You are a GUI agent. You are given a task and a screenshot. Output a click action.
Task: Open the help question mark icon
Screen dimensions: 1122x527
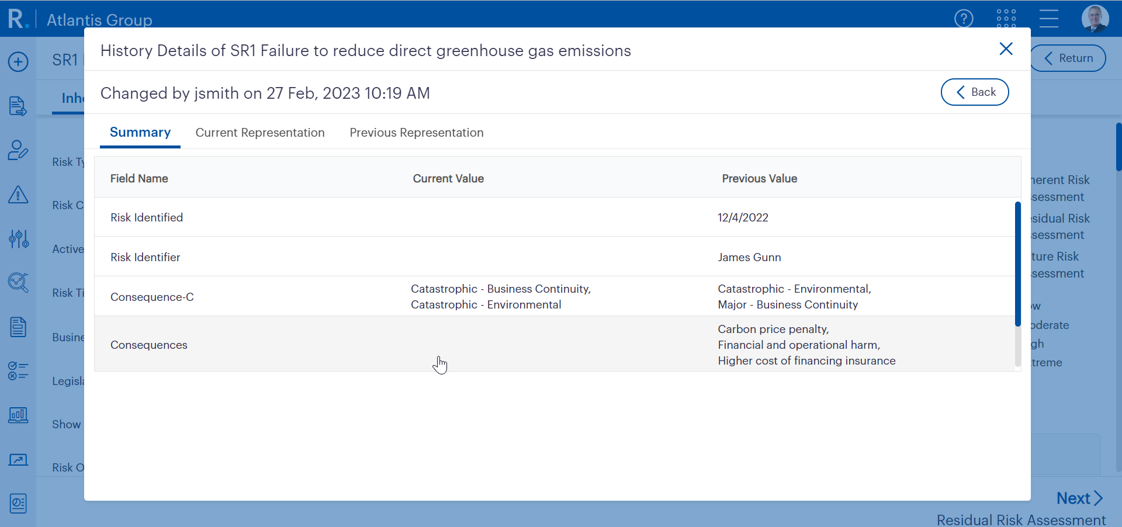(x=964, y=19)
